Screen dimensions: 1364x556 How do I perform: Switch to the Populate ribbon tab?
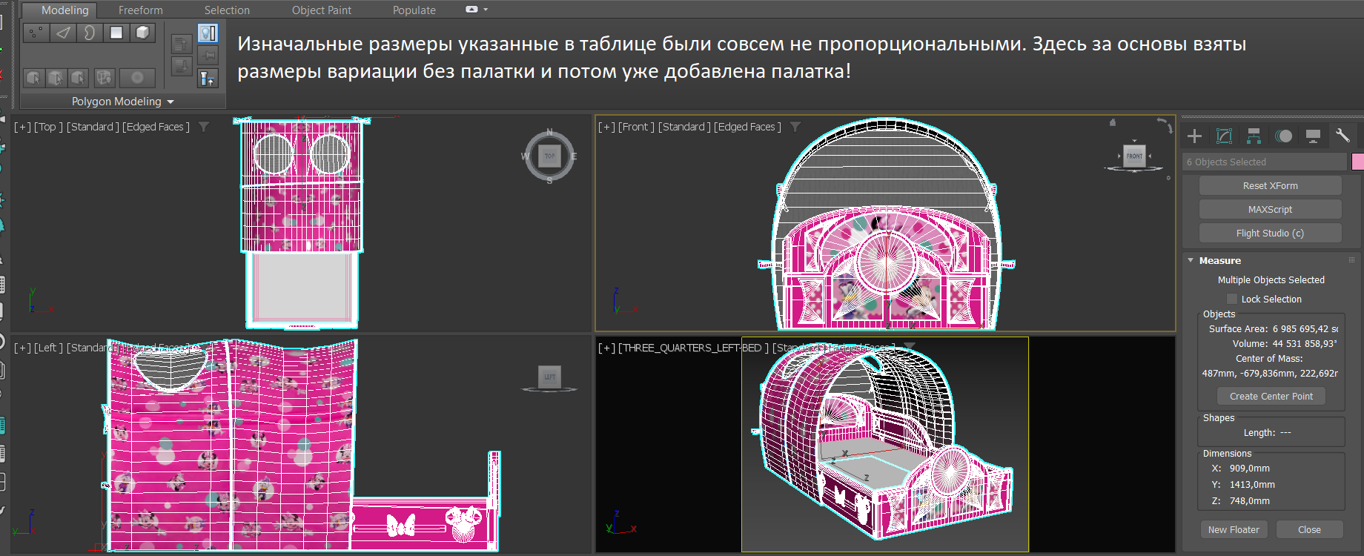[414, 10]
